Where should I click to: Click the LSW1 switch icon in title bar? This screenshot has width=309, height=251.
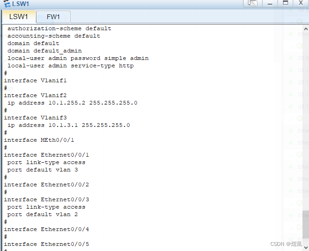tap(7, 4)
